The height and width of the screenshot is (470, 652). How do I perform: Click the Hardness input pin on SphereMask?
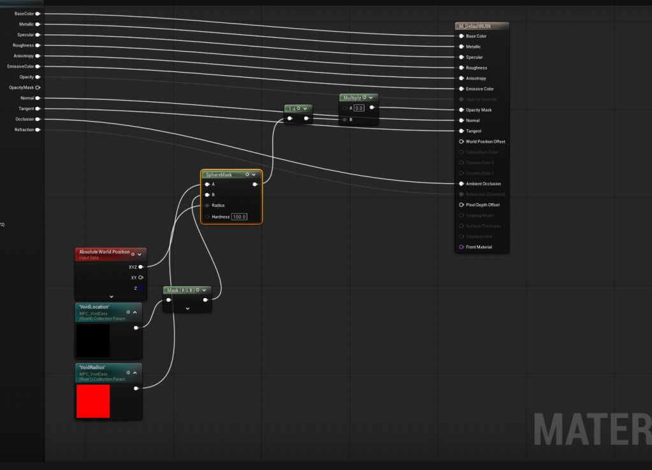click(207, 217)
